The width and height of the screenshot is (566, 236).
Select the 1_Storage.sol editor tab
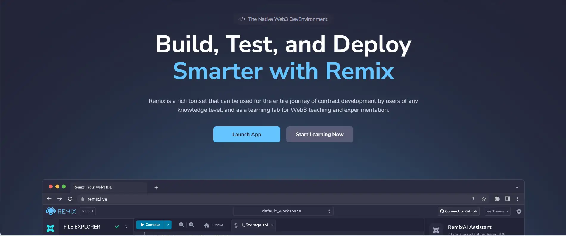(x=254, y=225)
